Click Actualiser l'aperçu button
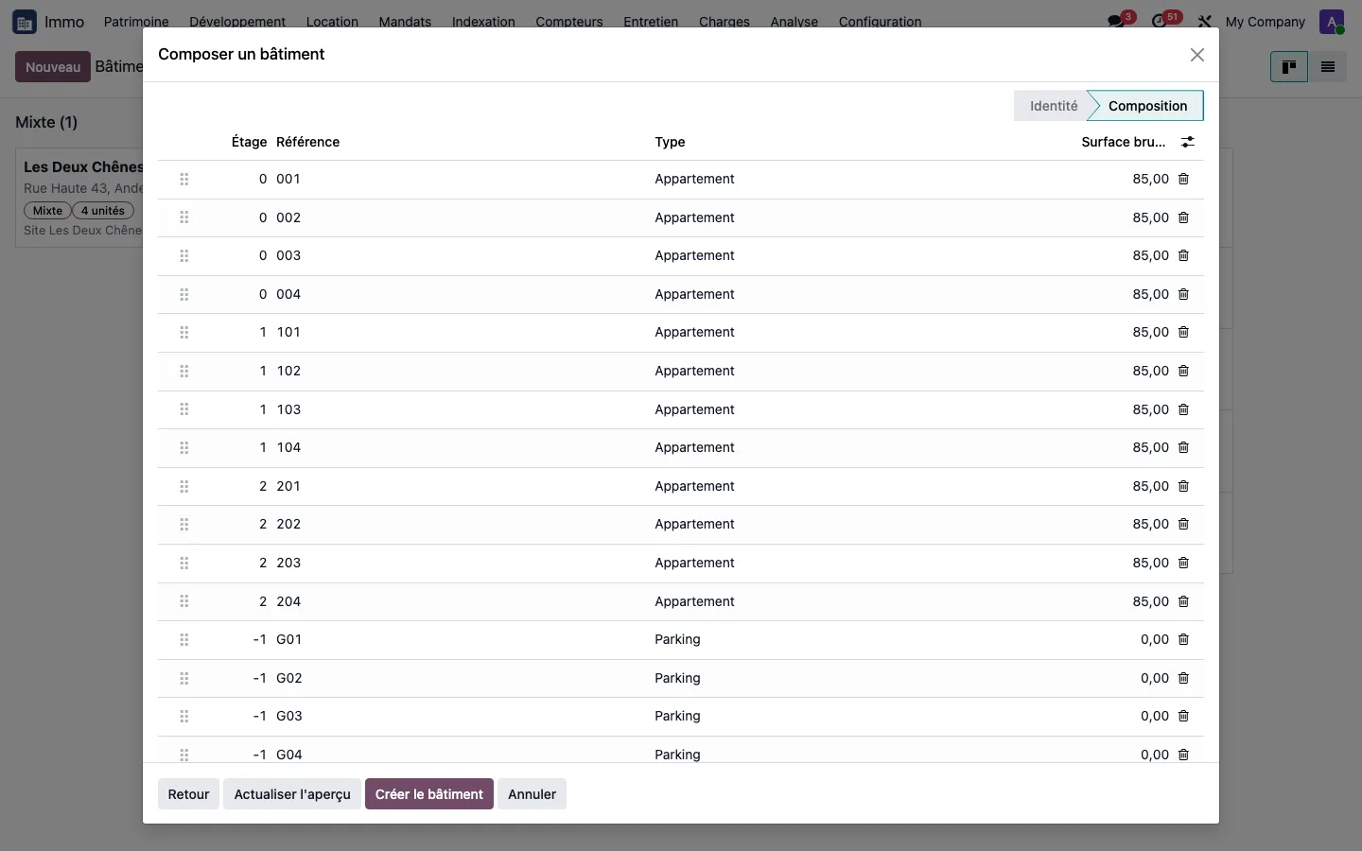The width and height of the screenshot is (1362, 851). point(292,794)
